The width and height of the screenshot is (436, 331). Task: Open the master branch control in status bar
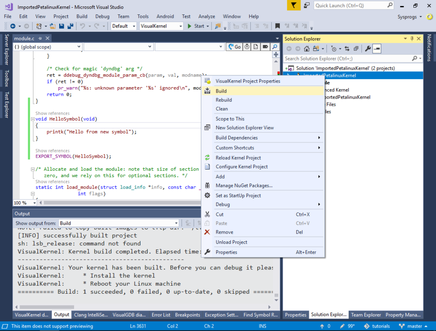(412, 326)
